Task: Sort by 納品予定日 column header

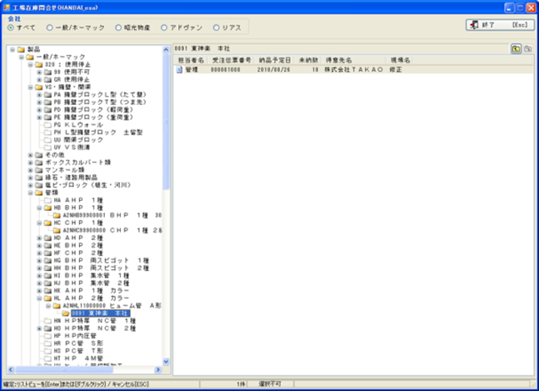Action: (x=274, y=60)
